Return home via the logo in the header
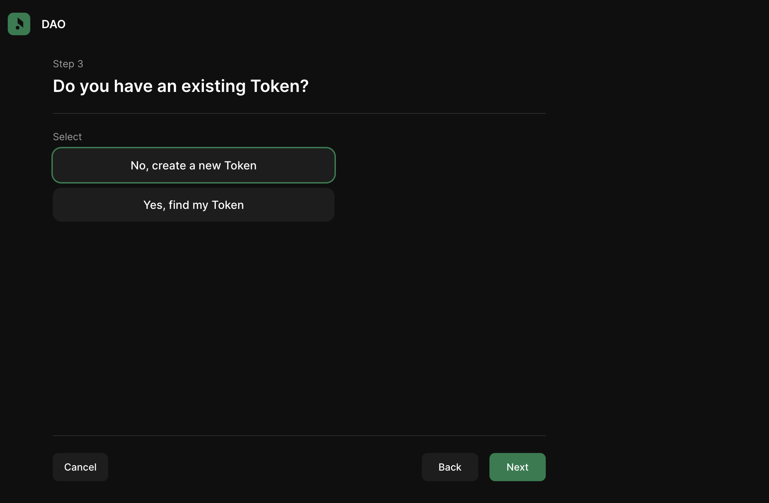Screen dimensions: 769x503 [x=19, y=24]
